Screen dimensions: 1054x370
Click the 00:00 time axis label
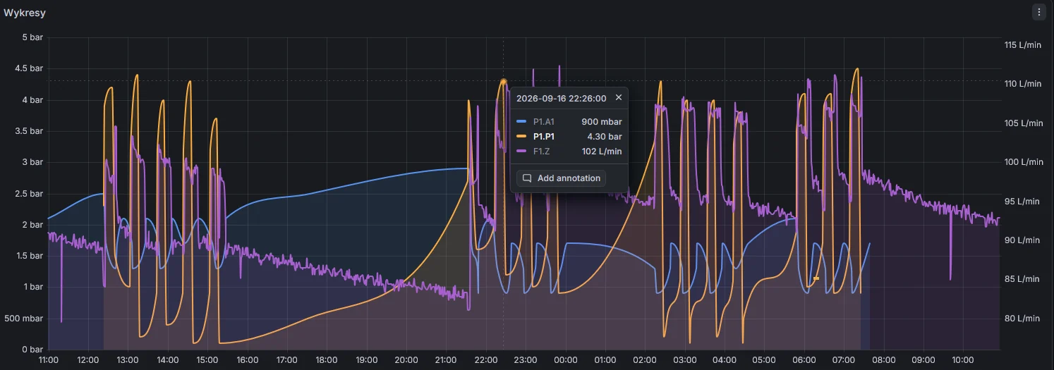coord(566,359)
